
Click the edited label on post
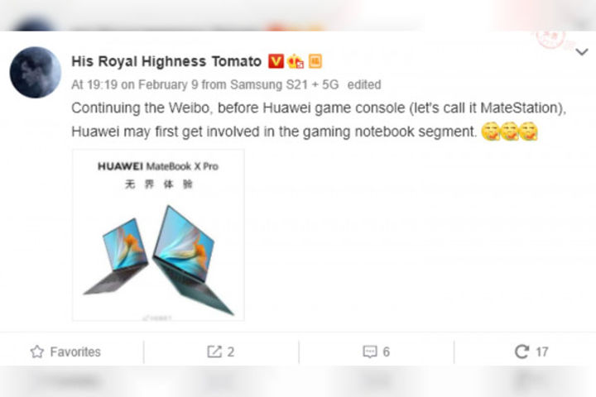[x=364, y=84]
